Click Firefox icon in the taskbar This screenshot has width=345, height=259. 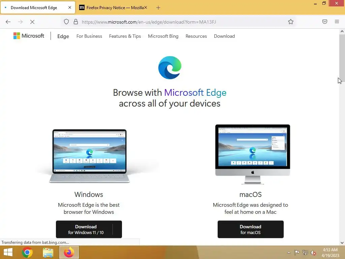point(69,252)
